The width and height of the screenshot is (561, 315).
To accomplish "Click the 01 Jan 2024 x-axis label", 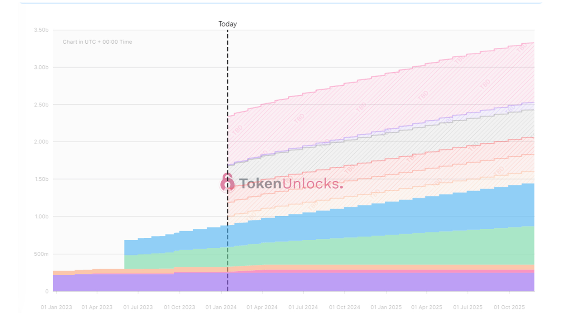I will [221, 307].
